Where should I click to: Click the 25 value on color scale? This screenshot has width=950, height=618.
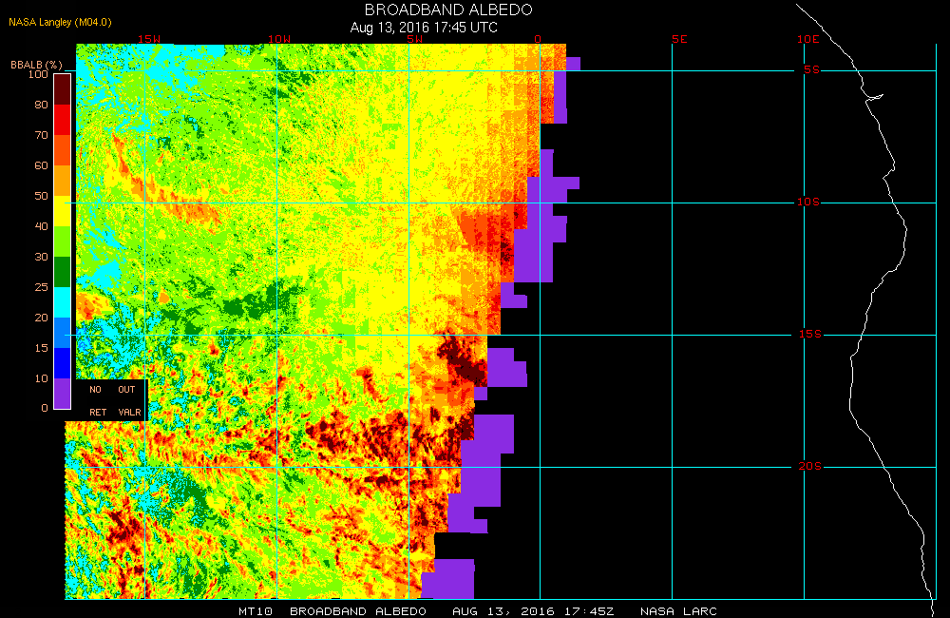point(41,287)
